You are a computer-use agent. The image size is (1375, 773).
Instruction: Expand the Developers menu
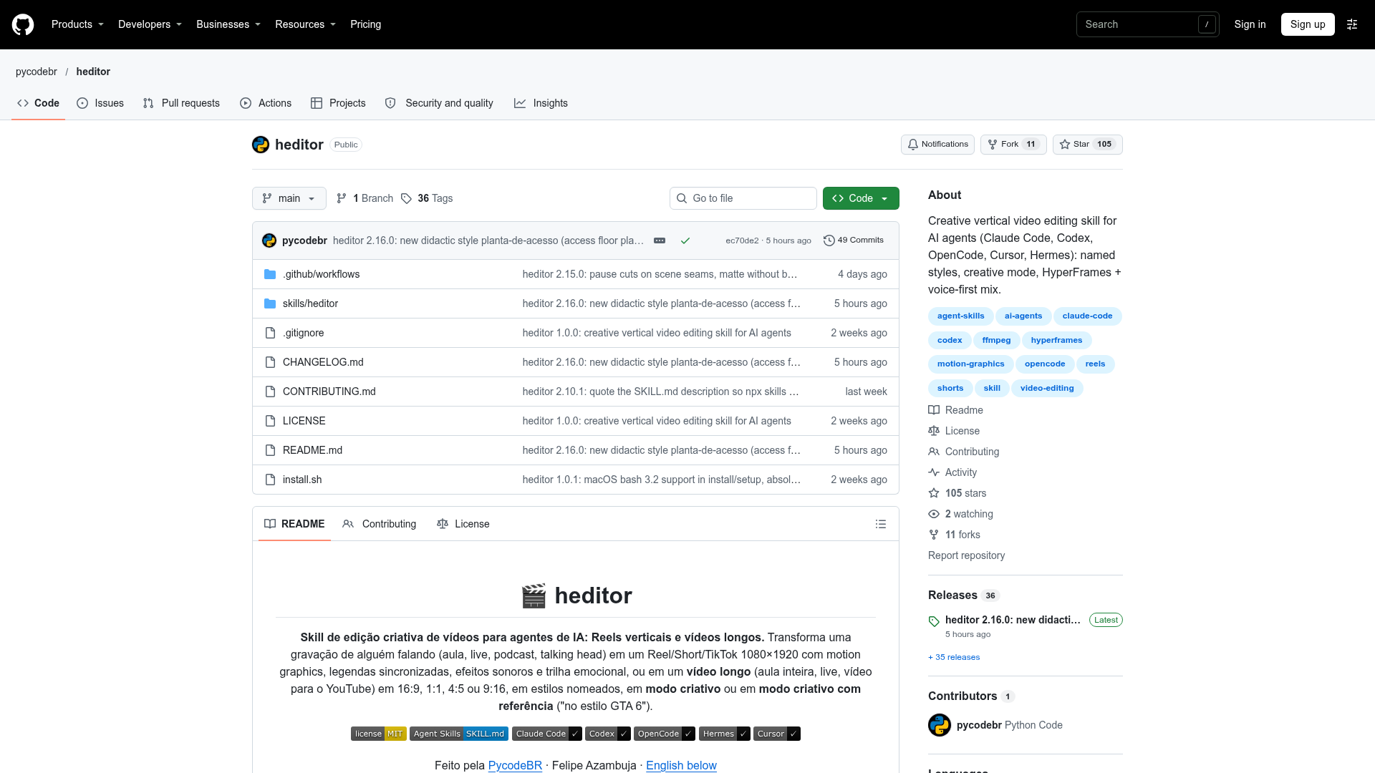coord(150,24)
